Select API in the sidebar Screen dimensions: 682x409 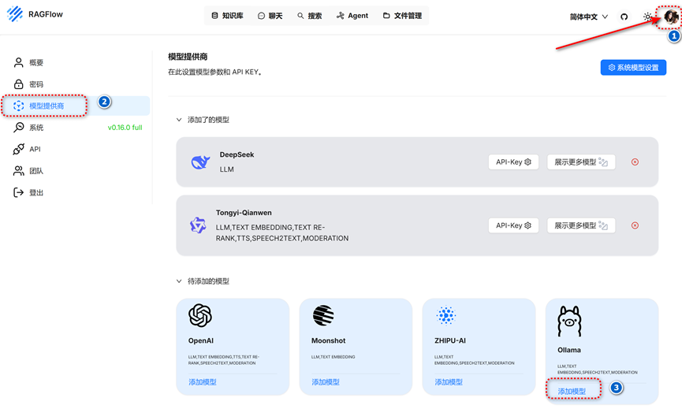tap(76, 149)
